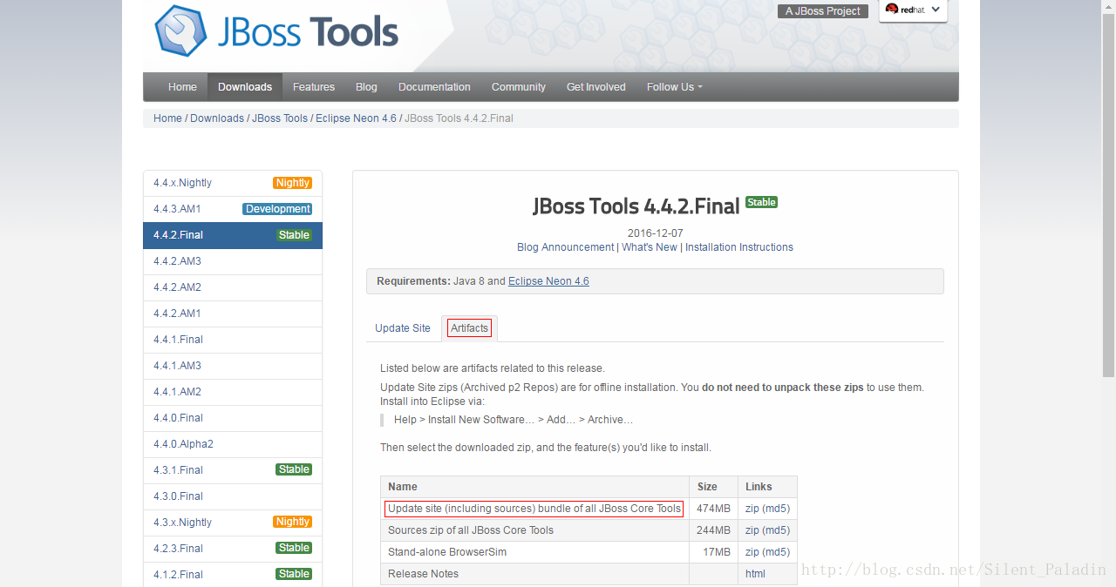
Task: Click the JBoss Tools breadcrumb link
Action: tap(280, 118)
